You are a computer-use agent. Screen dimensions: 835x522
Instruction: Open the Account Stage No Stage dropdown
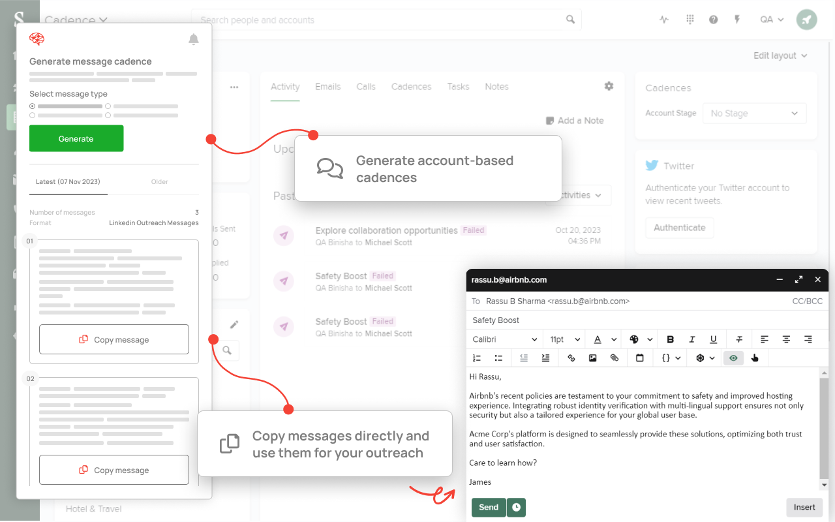pyautogui.click(x=754, y=114)
